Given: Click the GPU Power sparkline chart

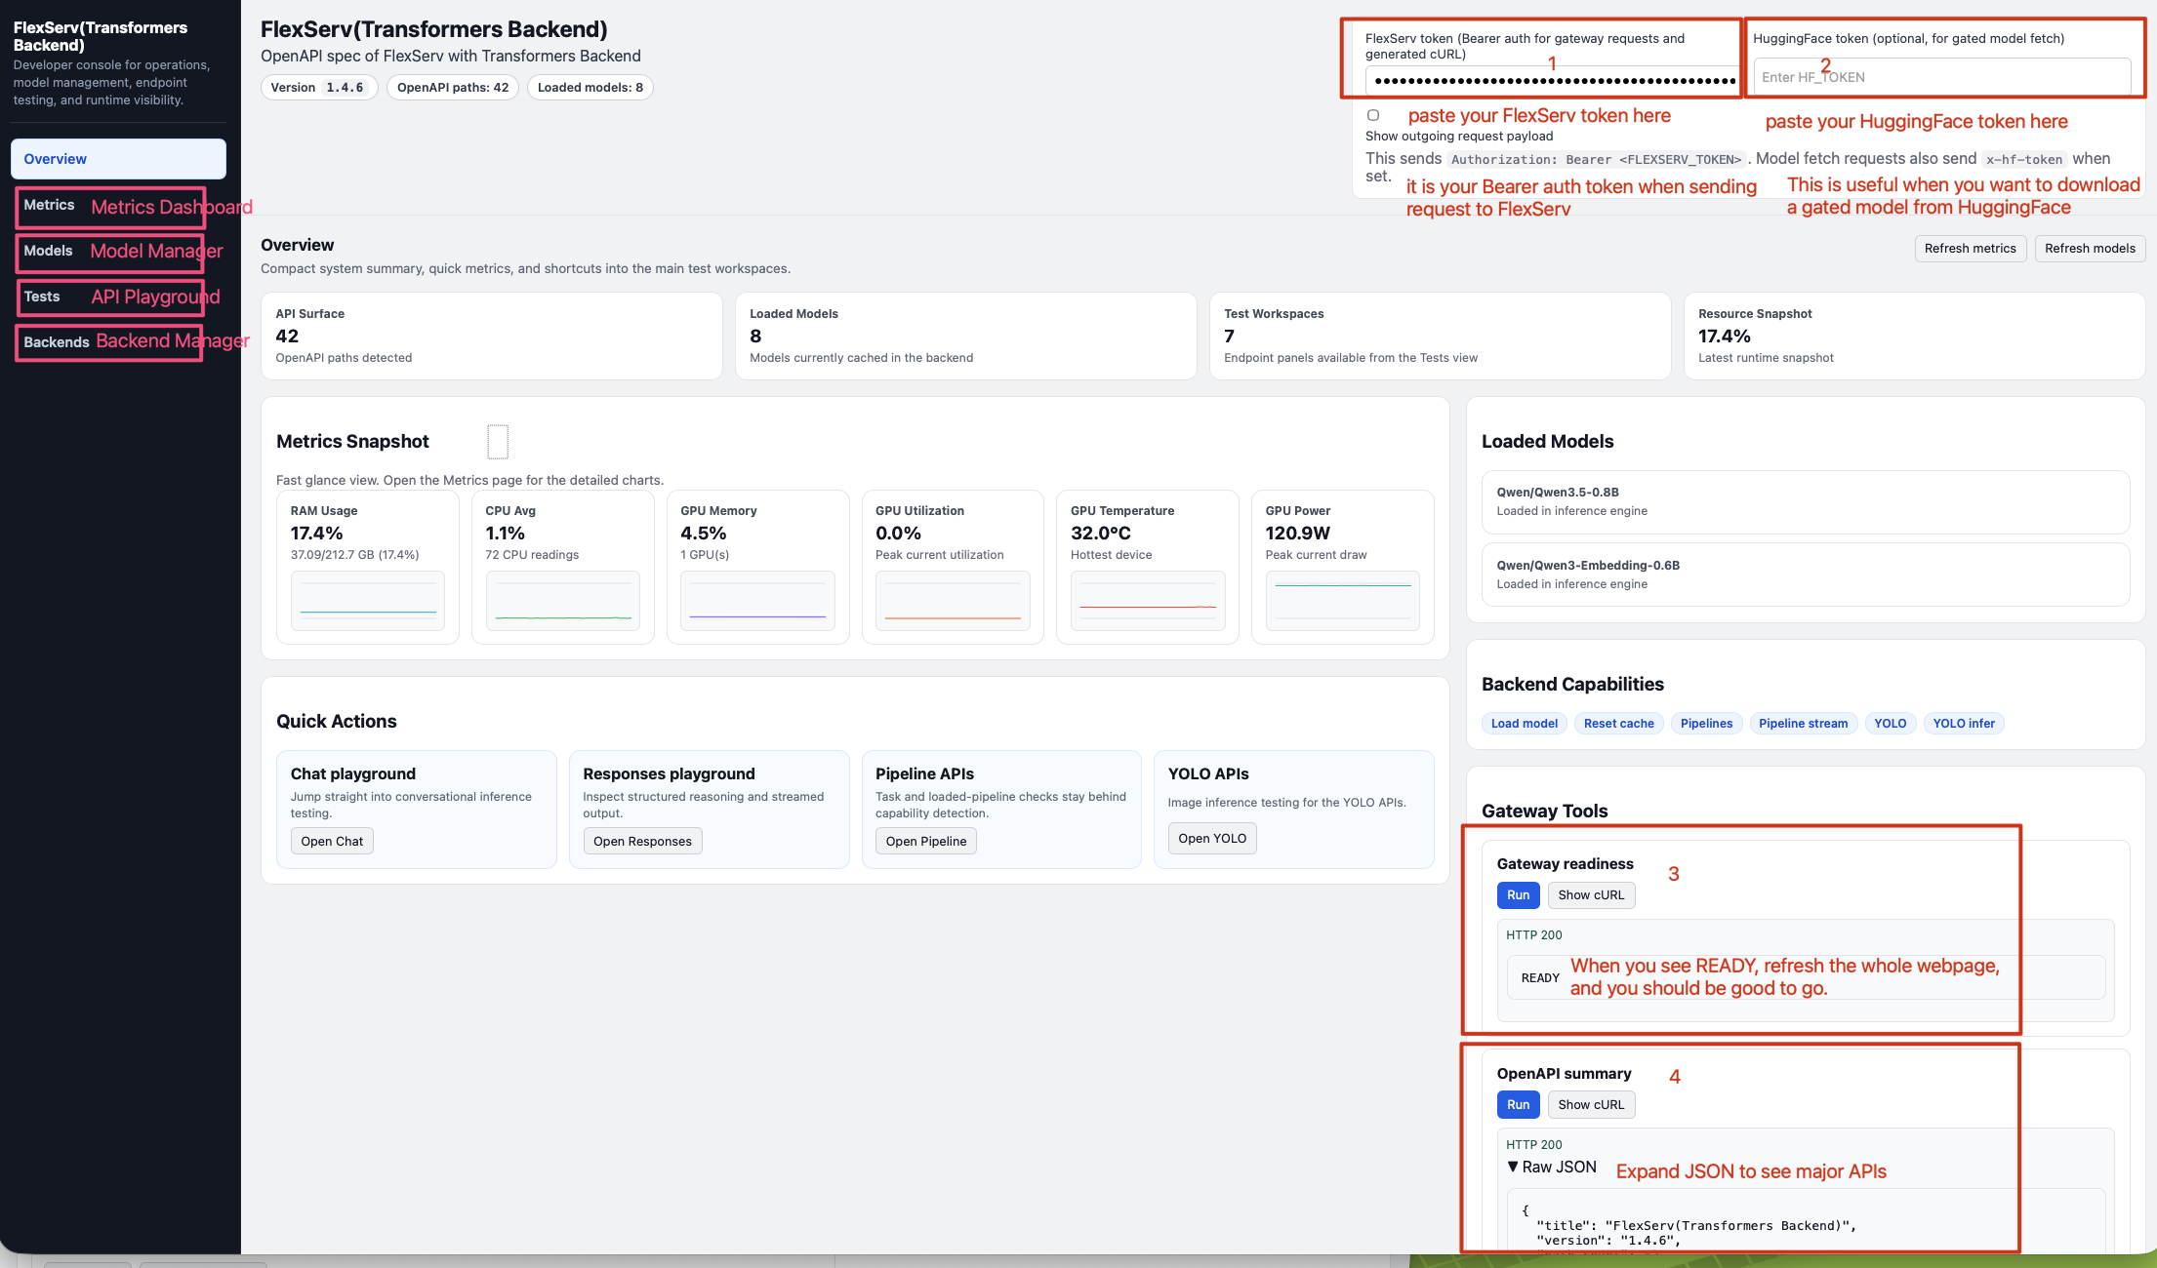Looking at the screenshot, I should click(x=1343, y=601).
